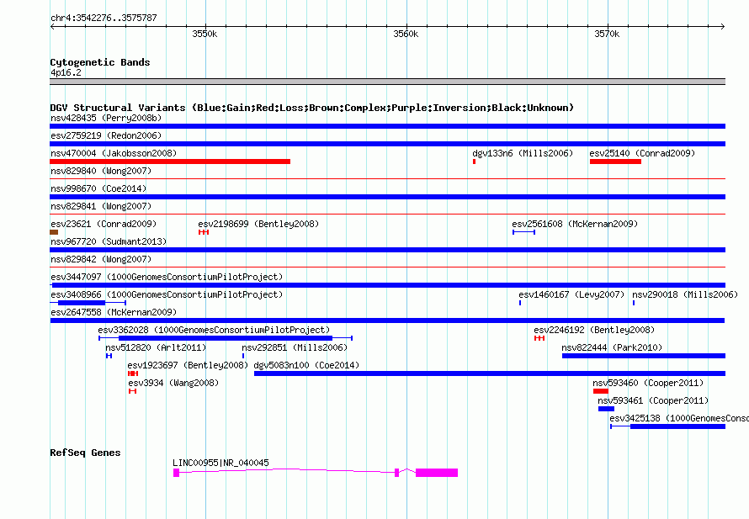Select the first exon of LINC00955
The height and width of the screenshot is (519, 749).
176,473
